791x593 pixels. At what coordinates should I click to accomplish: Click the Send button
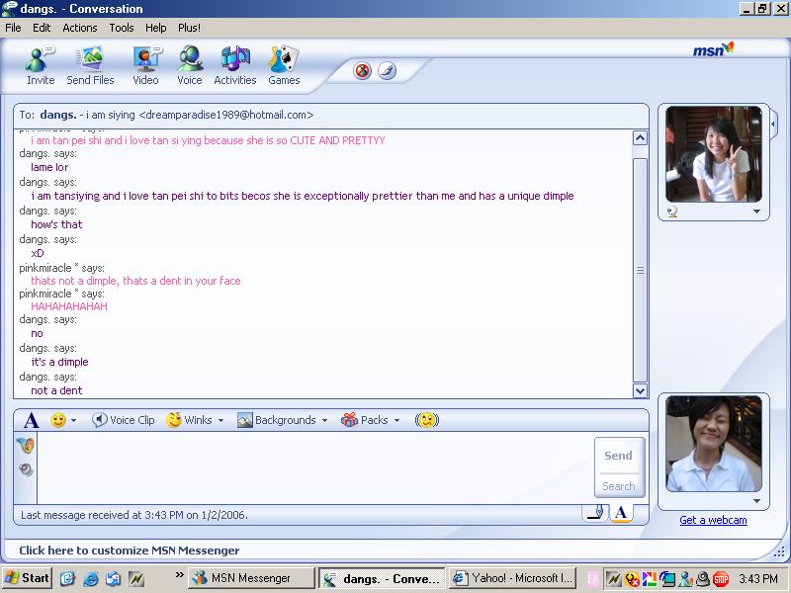click(619, 456)
